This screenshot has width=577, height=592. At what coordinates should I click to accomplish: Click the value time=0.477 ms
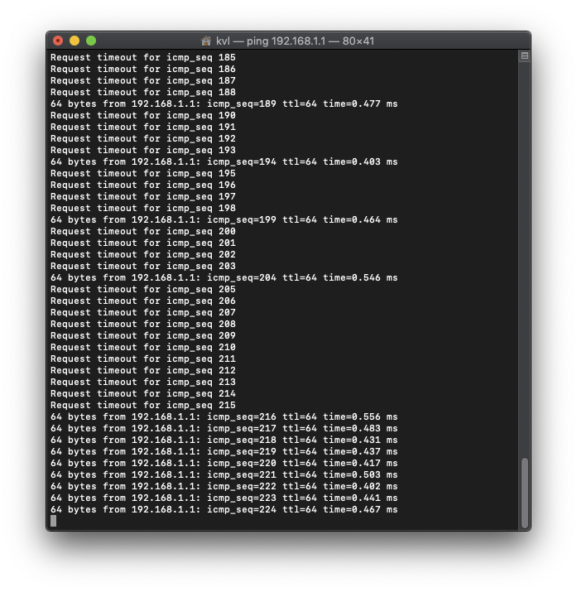pyautogui.click(x=360, y=103)
